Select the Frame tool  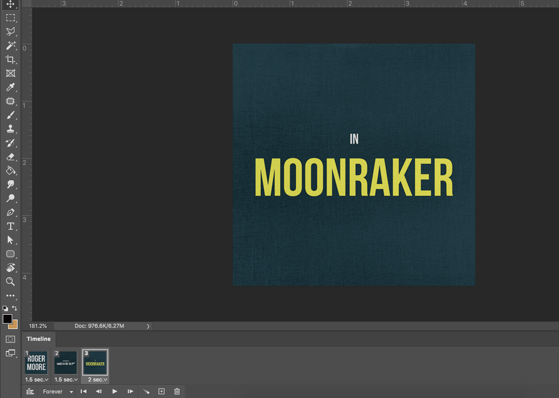[10, 73]
